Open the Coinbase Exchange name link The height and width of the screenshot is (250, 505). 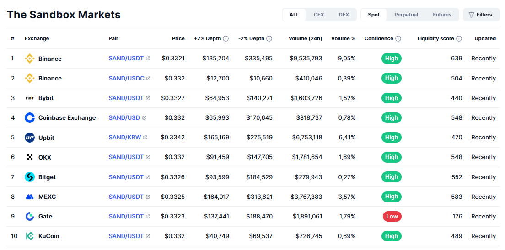(67, 118)
